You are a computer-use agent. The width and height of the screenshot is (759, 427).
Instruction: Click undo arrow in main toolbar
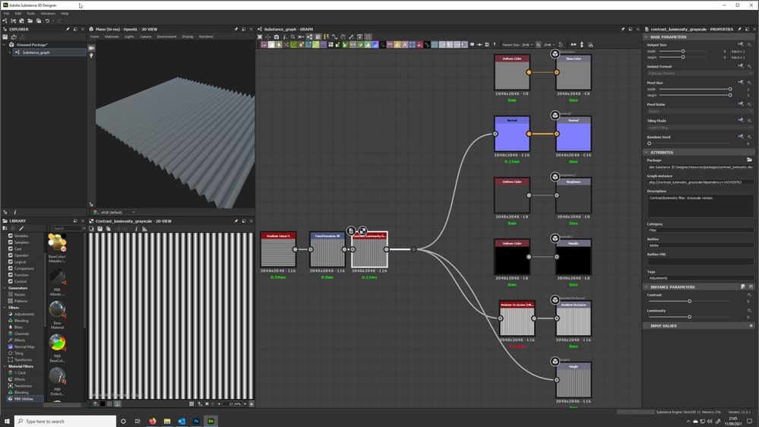46,21
